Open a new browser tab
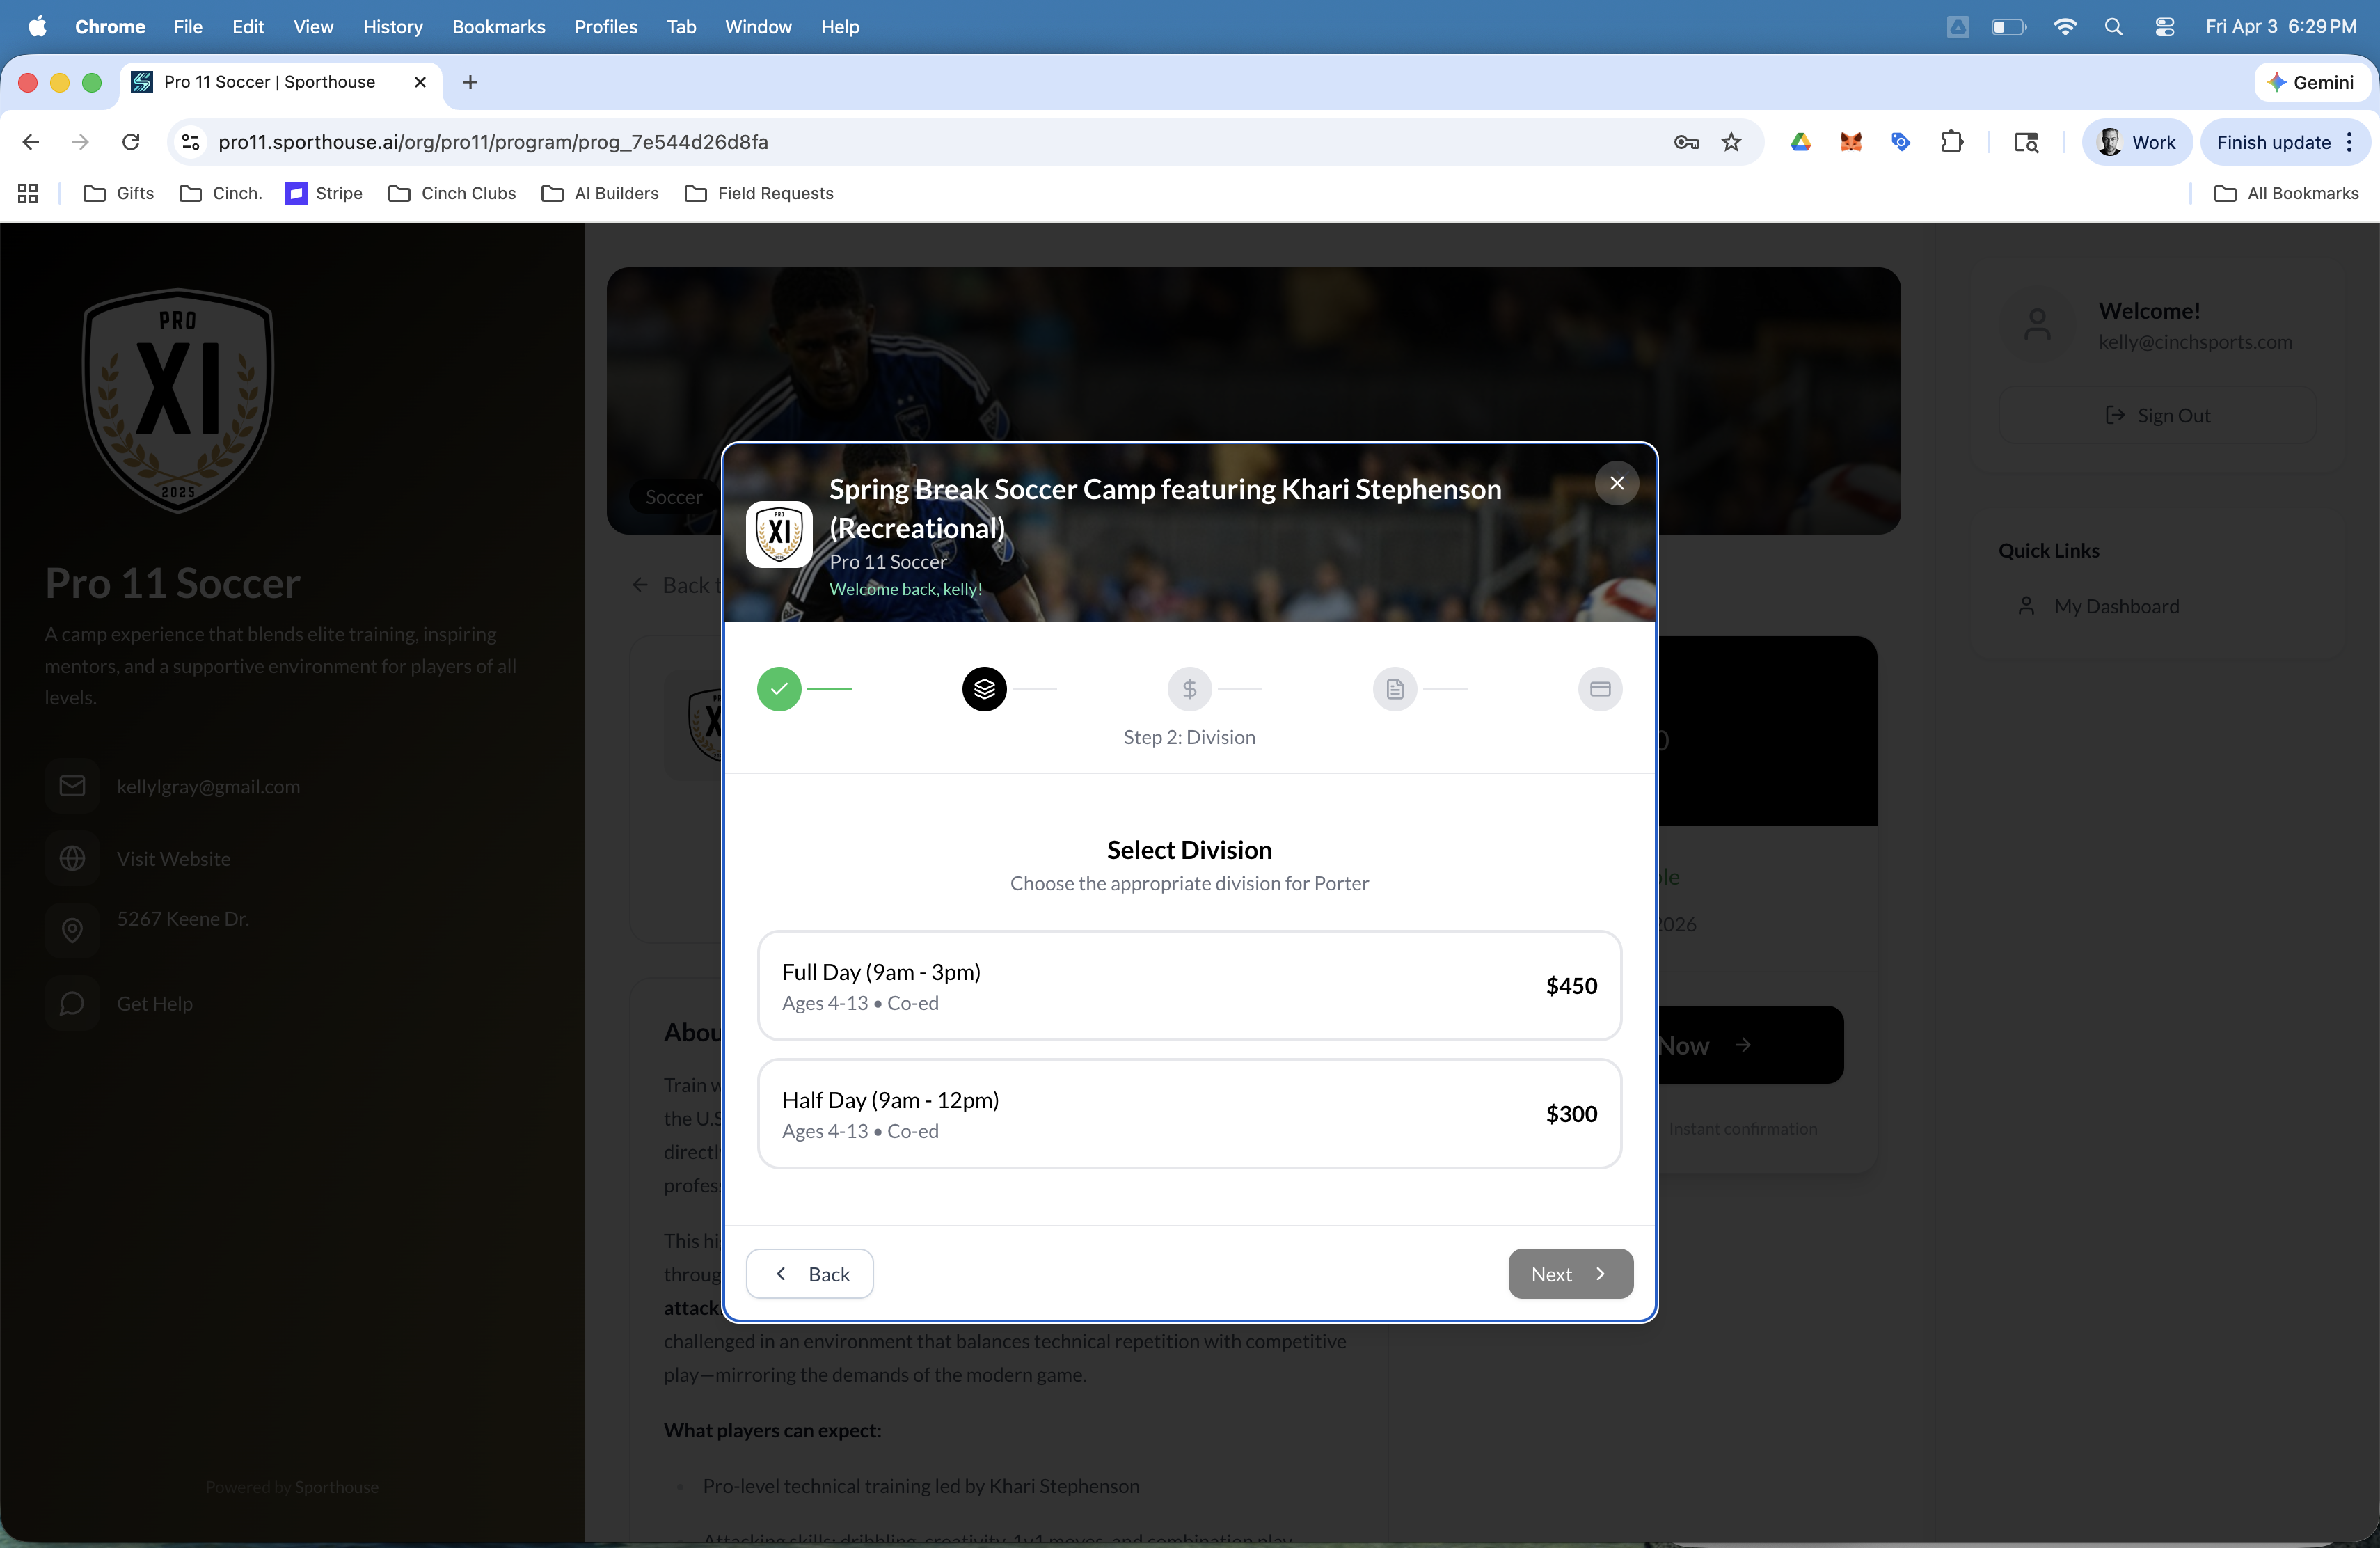Image resolution: width=2380 pixels, height=1548 pixels. tap(470, 82)
